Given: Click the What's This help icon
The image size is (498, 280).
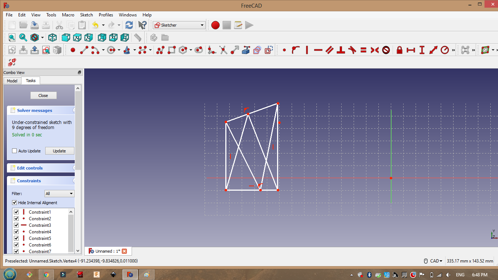Looking at the screenshot, I should [x=142, y=25].
